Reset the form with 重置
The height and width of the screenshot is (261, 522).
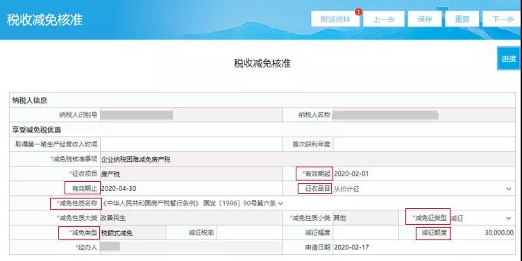pos(462,19)
